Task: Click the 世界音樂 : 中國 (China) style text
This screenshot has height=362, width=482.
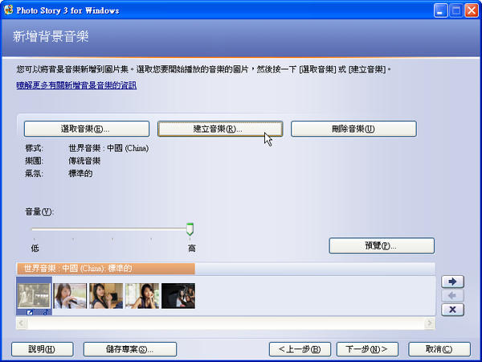Action: click(108, 148)
